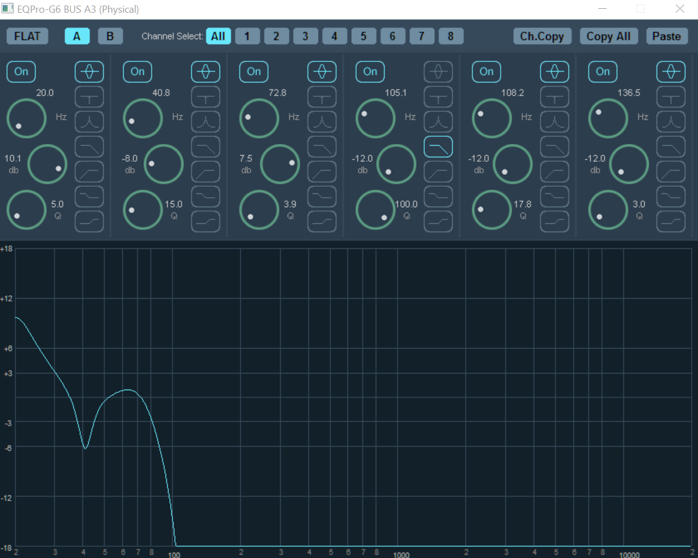698x558 pixels.
Task: Click the -8.0 db gain knob
Action: point(164,164)
